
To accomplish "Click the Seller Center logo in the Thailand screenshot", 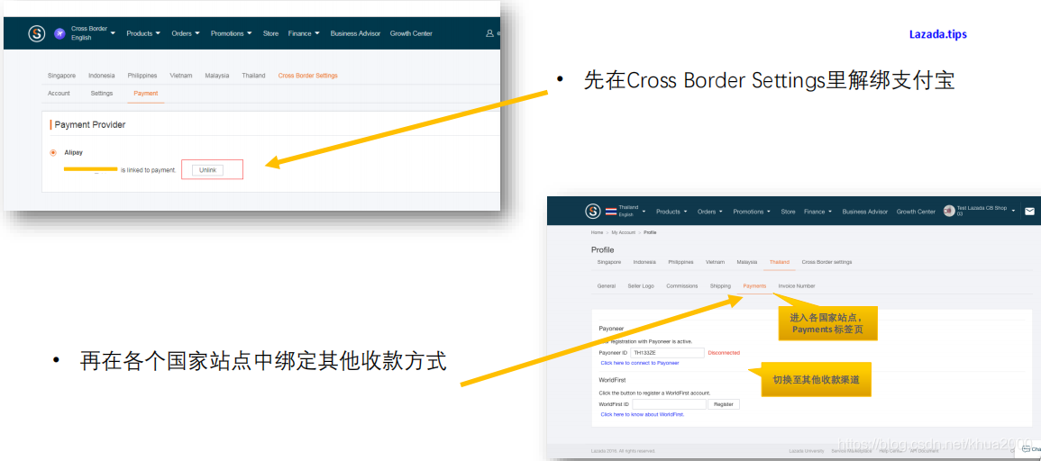I will pos(593,212).
